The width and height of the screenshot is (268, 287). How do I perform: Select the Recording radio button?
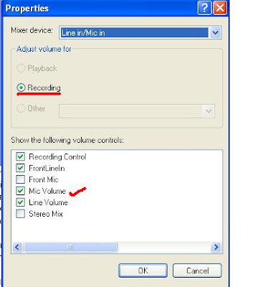pos(21,88)
